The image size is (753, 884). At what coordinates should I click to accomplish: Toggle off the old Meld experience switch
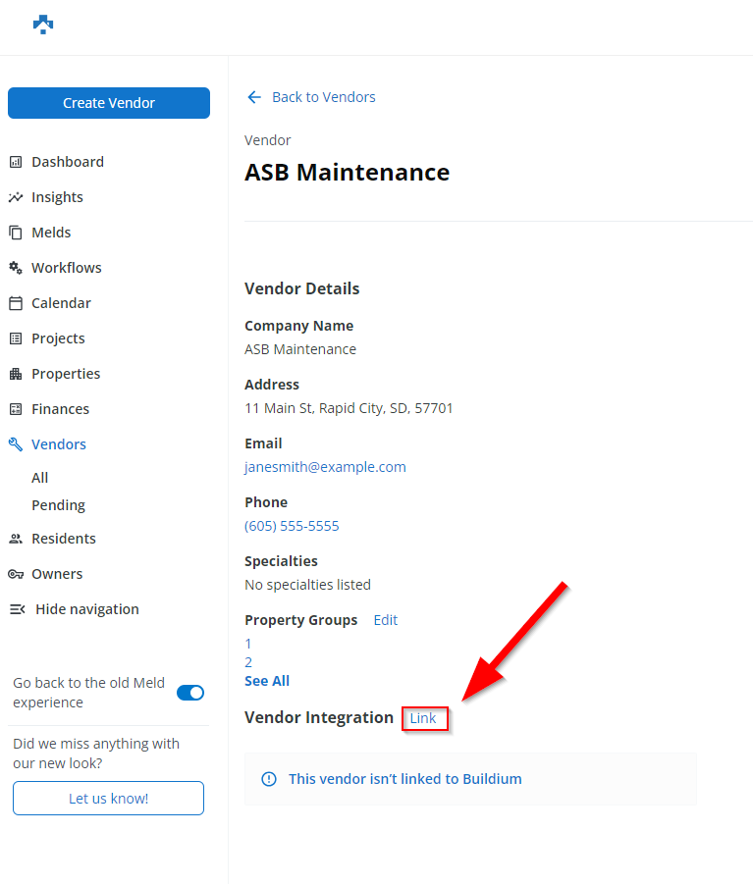click(190, 693)
